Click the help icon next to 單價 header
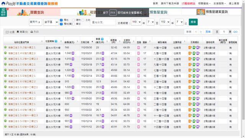245x138 pixels. click(x=102, y=39)
